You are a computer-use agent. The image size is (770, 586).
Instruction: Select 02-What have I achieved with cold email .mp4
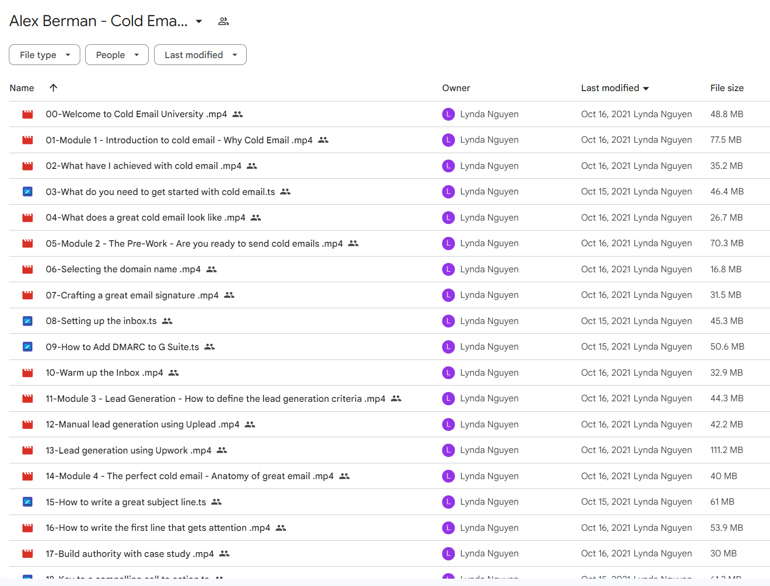(143, 166)
